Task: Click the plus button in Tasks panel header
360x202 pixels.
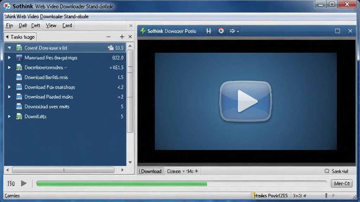Action: coord(122,37)
